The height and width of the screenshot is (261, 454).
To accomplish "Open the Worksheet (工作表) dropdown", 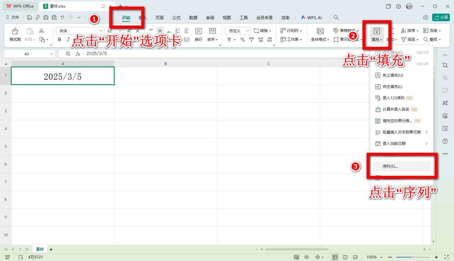I will 291,39.
